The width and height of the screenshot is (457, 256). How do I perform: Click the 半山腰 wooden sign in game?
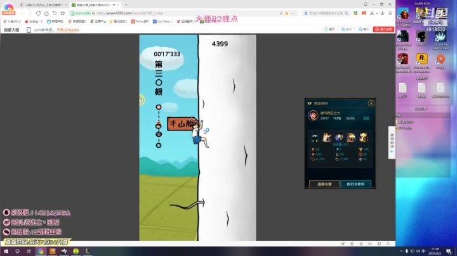tap(182, 124)
